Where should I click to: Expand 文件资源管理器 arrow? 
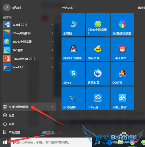52,107
